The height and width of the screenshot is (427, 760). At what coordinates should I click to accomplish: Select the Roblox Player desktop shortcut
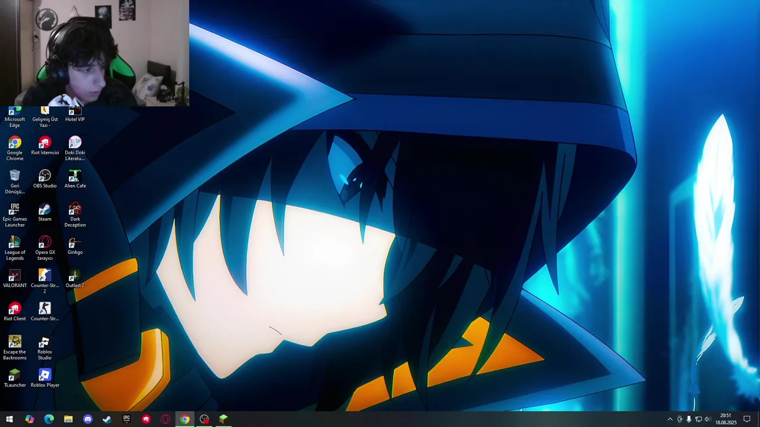45,378
